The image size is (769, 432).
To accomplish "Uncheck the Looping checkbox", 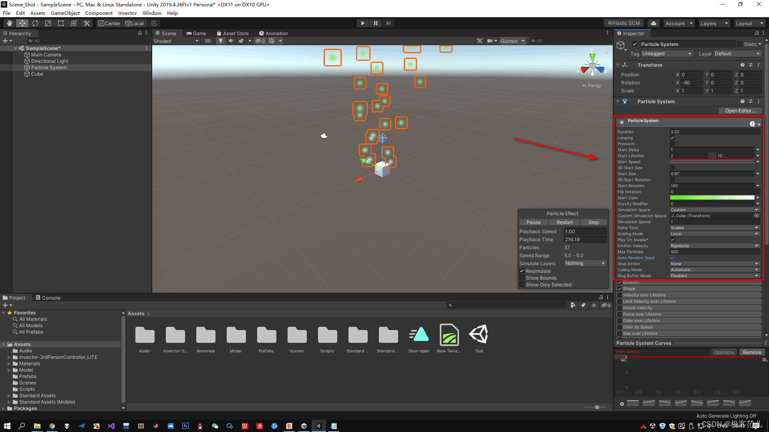I will [x=672, y=138].
